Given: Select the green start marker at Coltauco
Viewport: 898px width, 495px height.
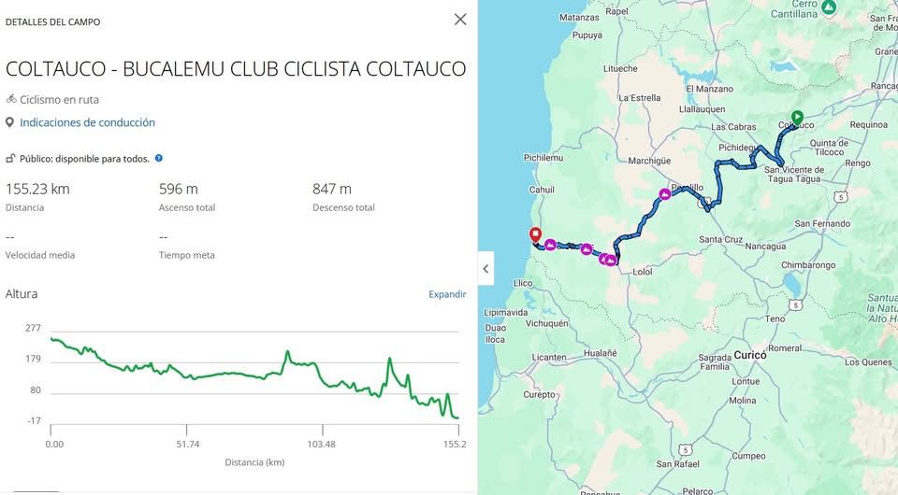Looking at the screenshot, I should [x=797, y=118].
